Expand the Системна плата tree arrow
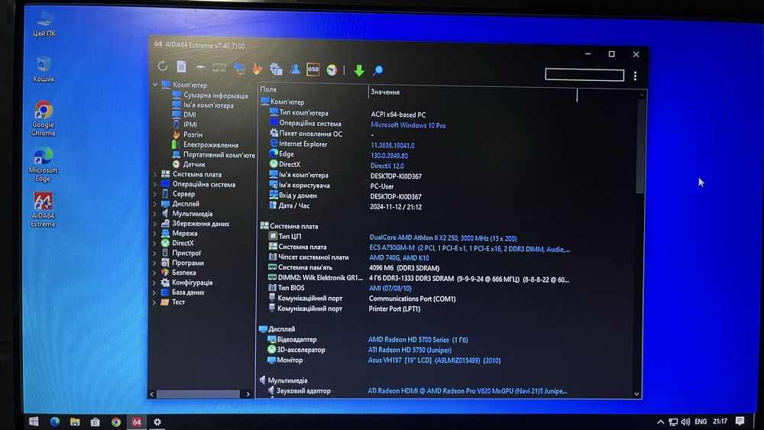The height and width of the screenshot is (430, 764). 155,174
